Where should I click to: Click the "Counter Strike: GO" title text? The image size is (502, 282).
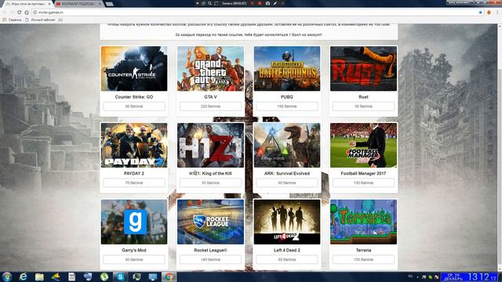pos(134,97)
